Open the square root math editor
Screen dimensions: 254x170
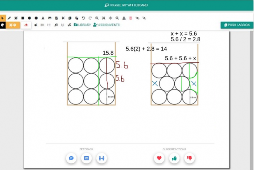[x=69, y=25]
